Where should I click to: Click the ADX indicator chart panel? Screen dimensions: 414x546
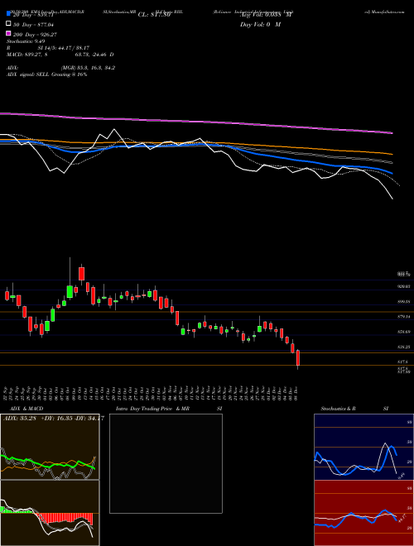click(50, 447)
